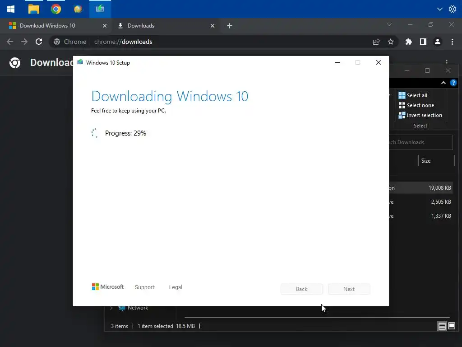Minimize the Windows 10 Setup window
Viewport: 462px width, 347px height.
pyautogui.click(x=337, y=62)
